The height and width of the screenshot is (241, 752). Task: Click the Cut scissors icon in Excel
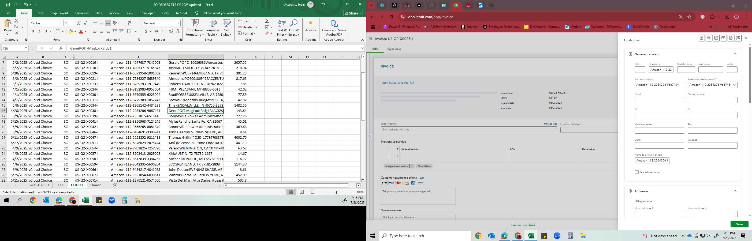[x=16, y=21]
